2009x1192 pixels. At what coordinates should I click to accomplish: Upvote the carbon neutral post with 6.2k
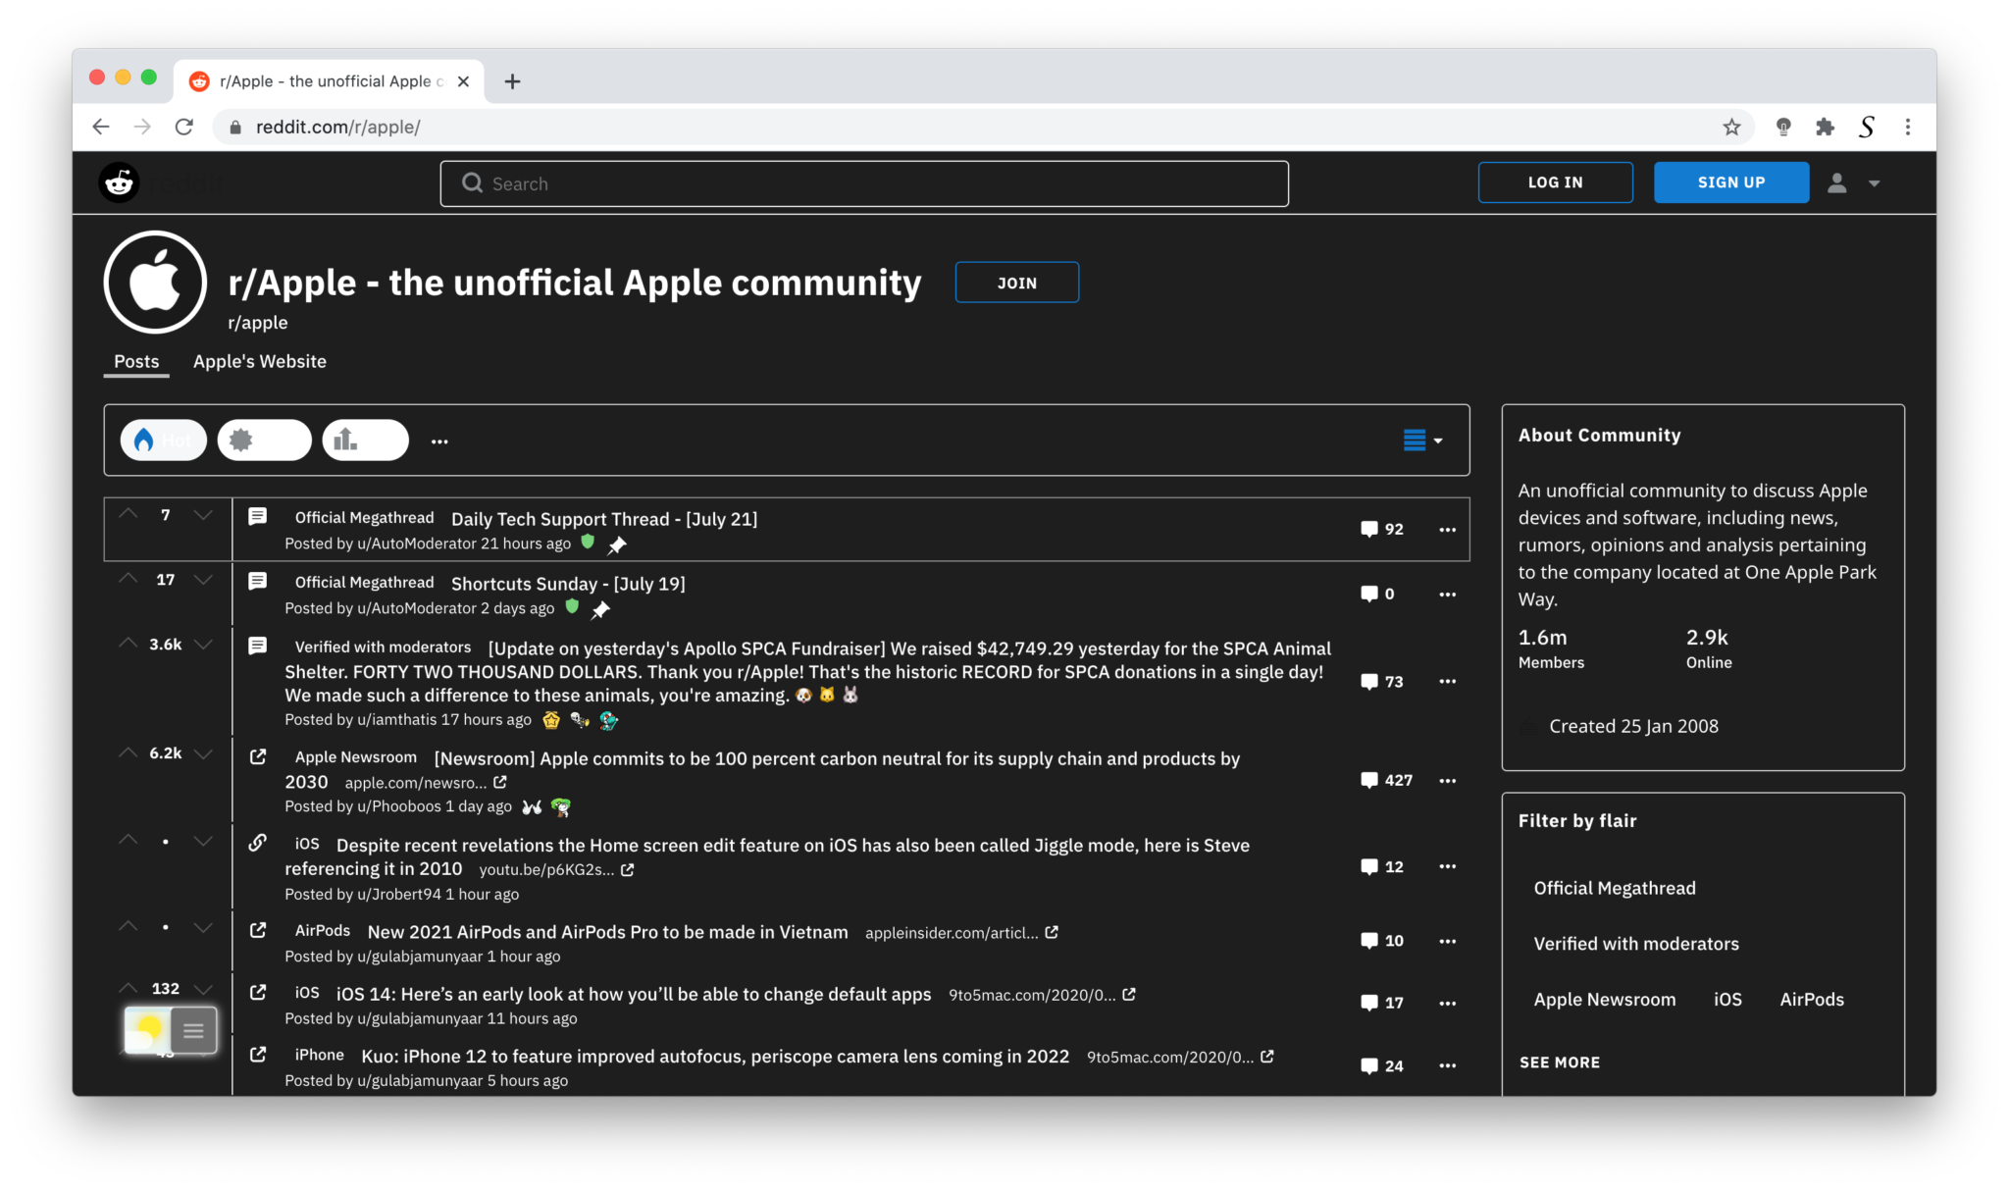click(129, 752)
